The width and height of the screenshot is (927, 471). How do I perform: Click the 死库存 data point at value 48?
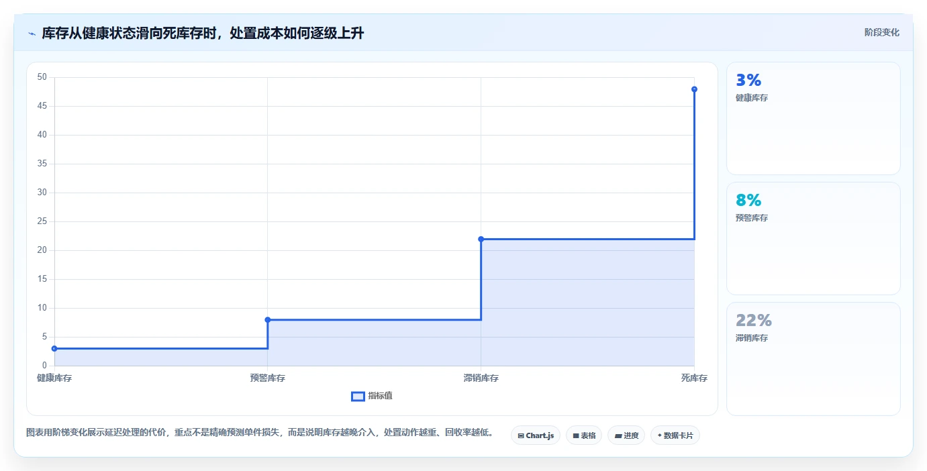coord(694,89)
